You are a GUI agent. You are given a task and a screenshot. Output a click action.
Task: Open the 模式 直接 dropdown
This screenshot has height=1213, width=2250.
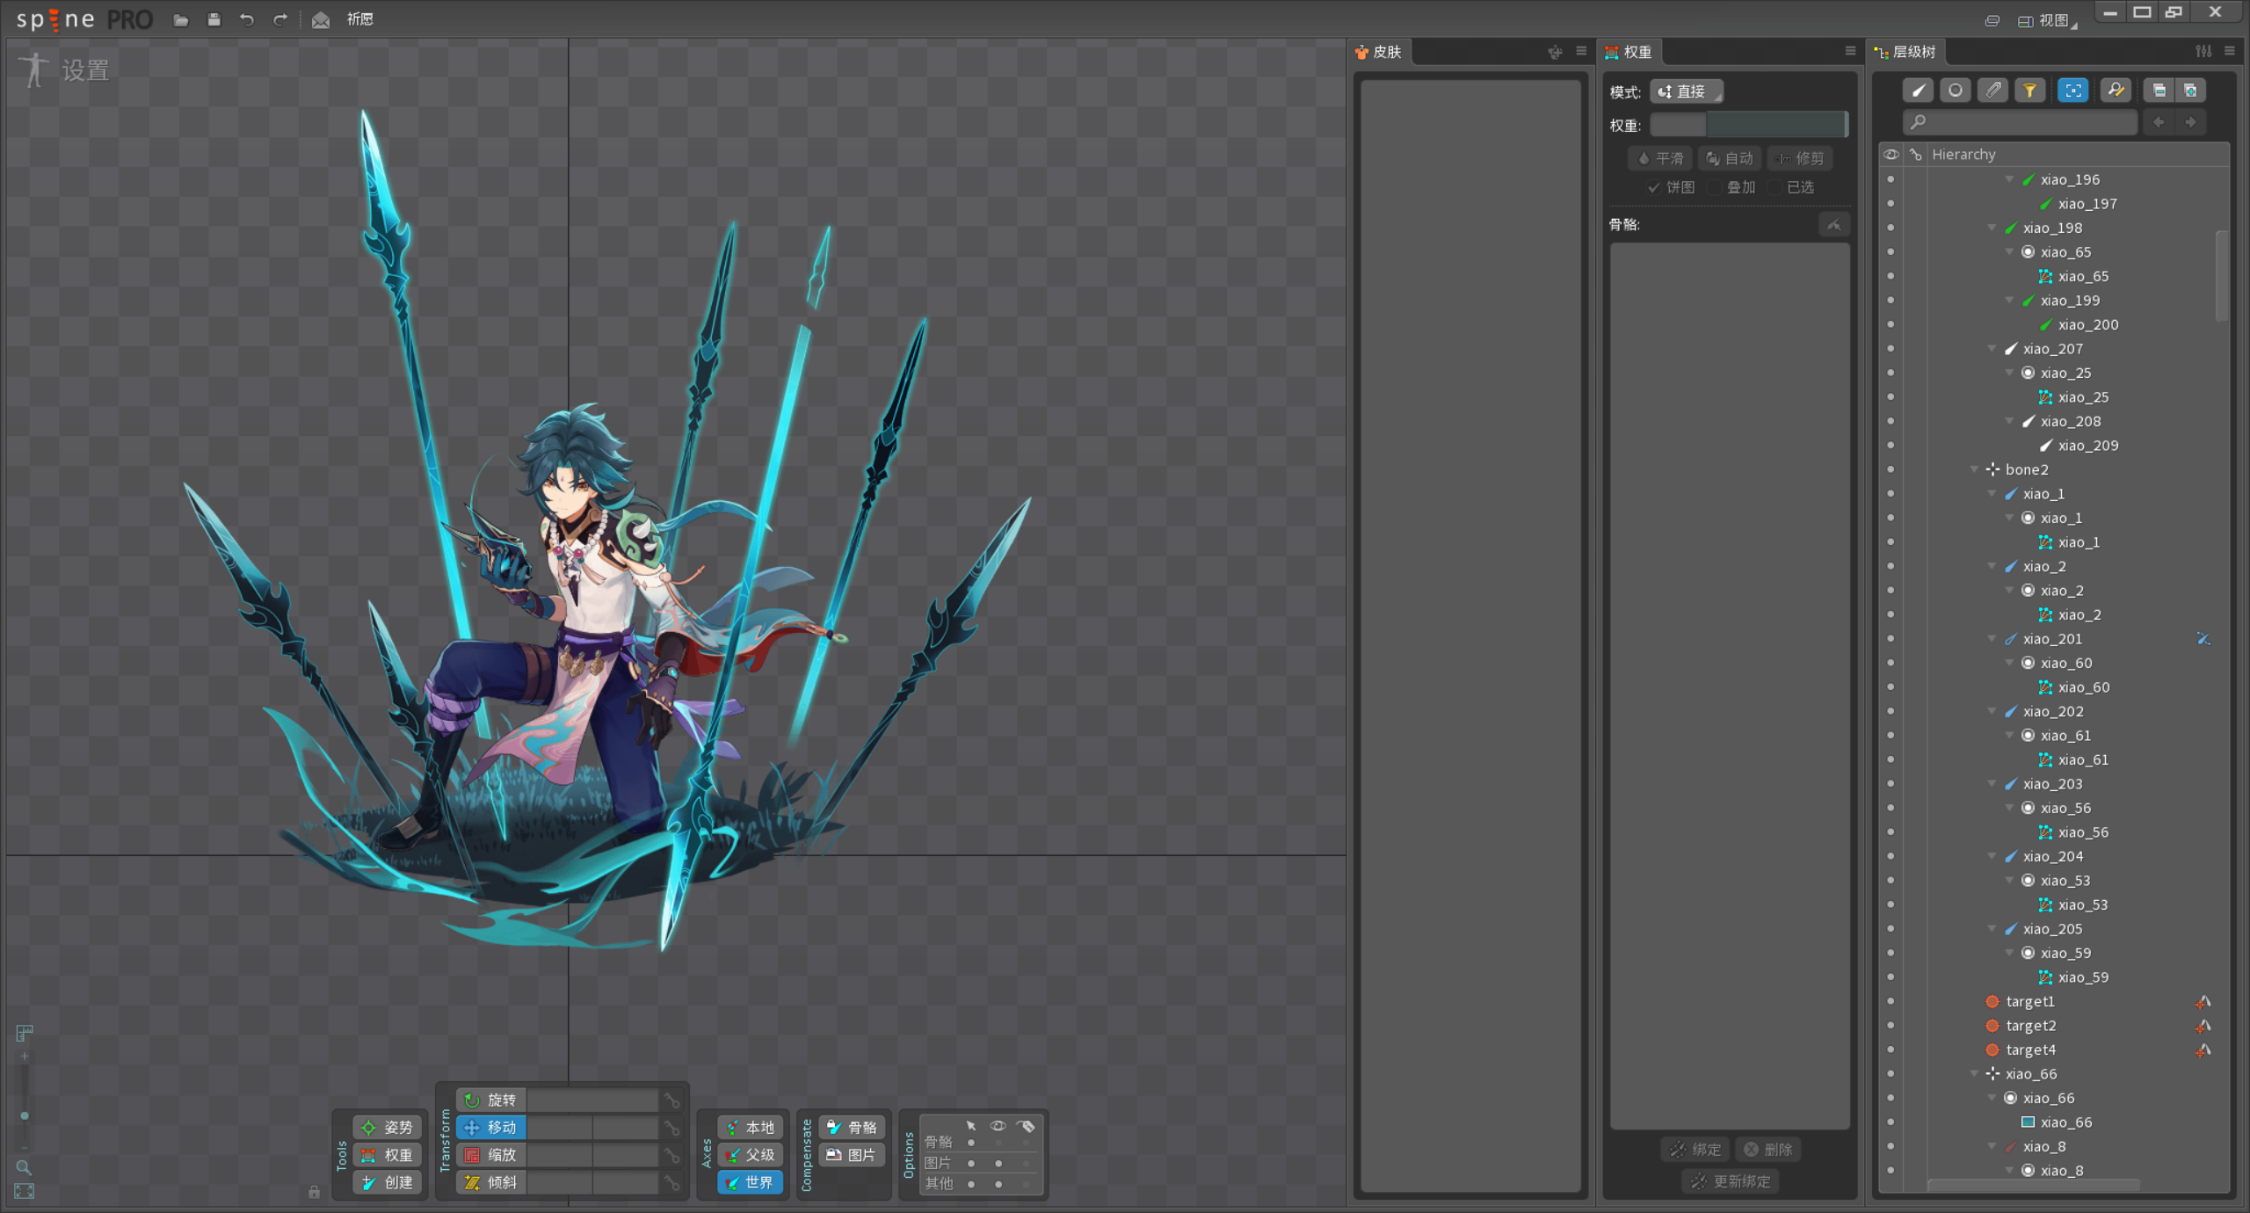click(1687, 91)
